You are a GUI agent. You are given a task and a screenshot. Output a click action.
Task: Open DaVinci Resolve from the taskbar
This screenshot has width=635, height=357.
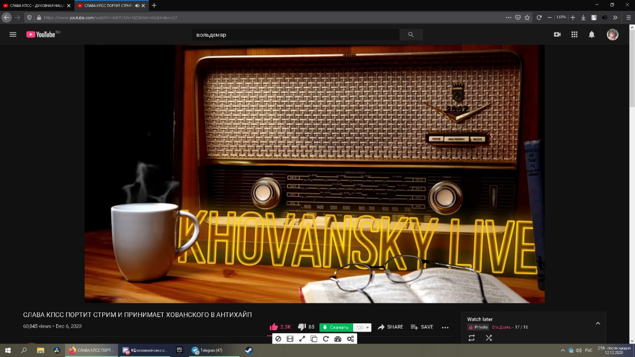pos(57,350)
